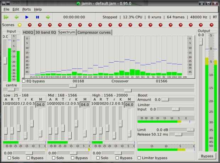Click the Low : 25 - 168 label
Image resolution: width=220 pixels, height=163 pixels.
point(16,95)
